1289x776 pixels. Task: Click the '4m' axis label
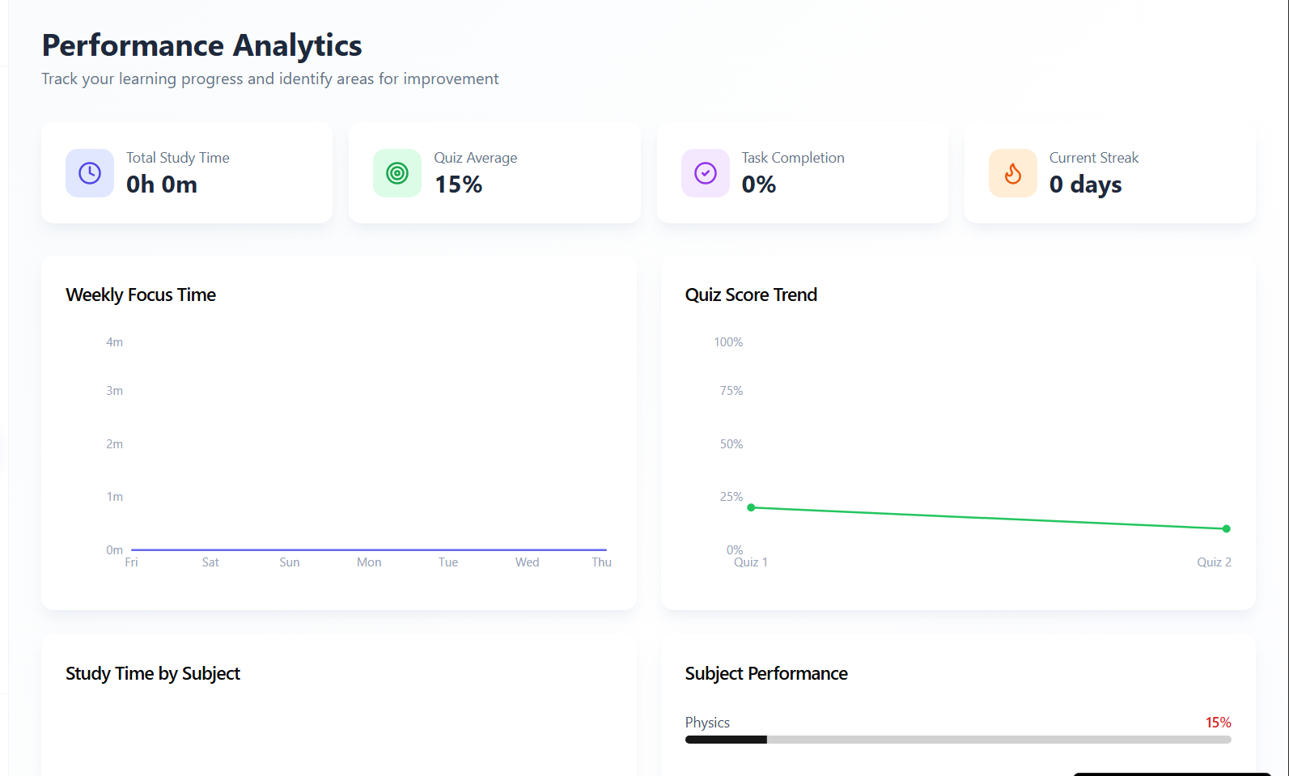pyautogui.click(x=115, y=342)
